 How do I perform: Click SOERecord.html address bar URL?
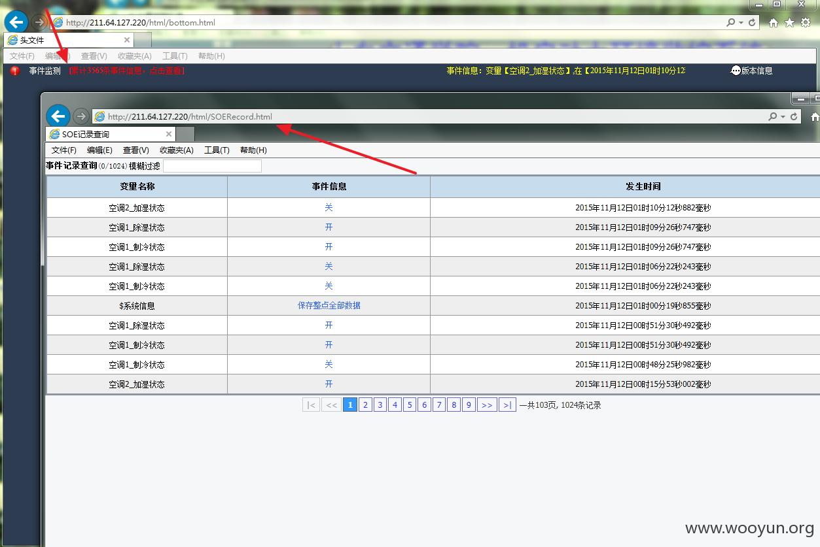click(x=190, y=116)
